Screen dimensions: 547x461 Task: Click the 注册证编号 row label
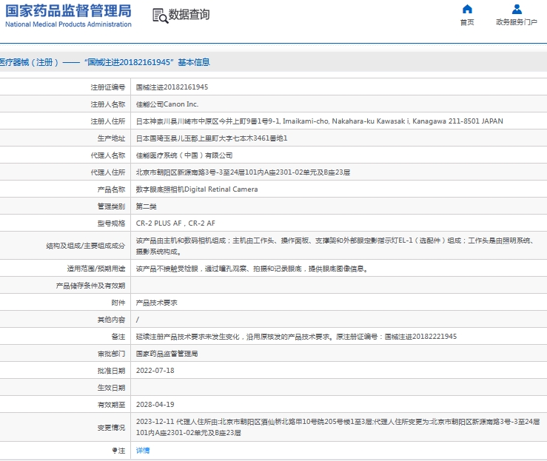[108, 87]
